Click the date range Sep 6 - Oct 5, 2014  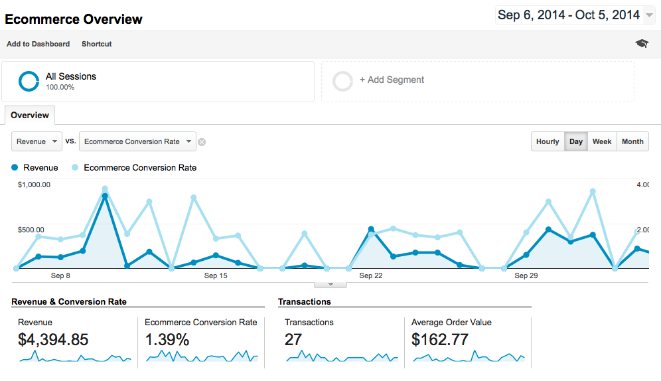click(x=569, y=15)
